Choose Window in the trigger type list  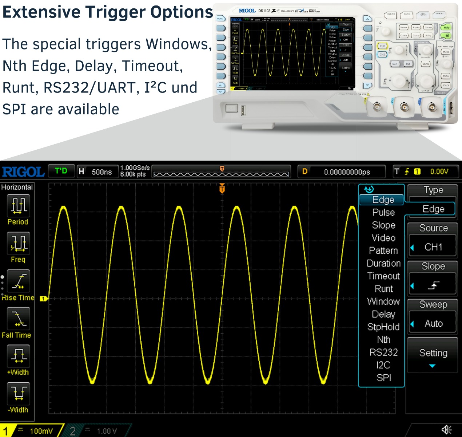click(383, 302)
